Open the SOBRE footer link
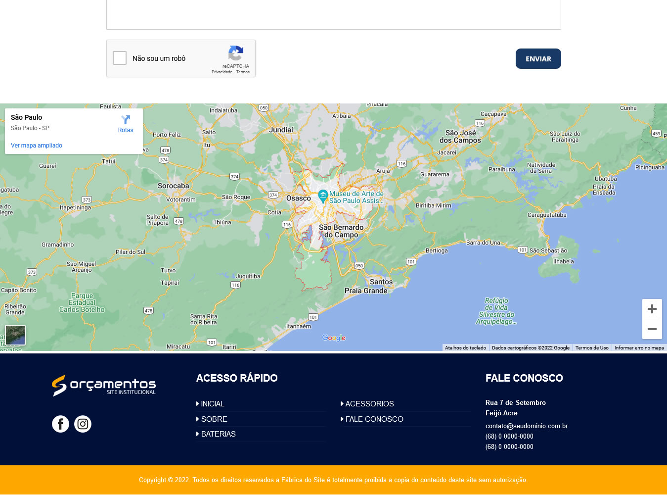This screenshot has width=667, height=495. pyautogui.click(x=214, y=419)
